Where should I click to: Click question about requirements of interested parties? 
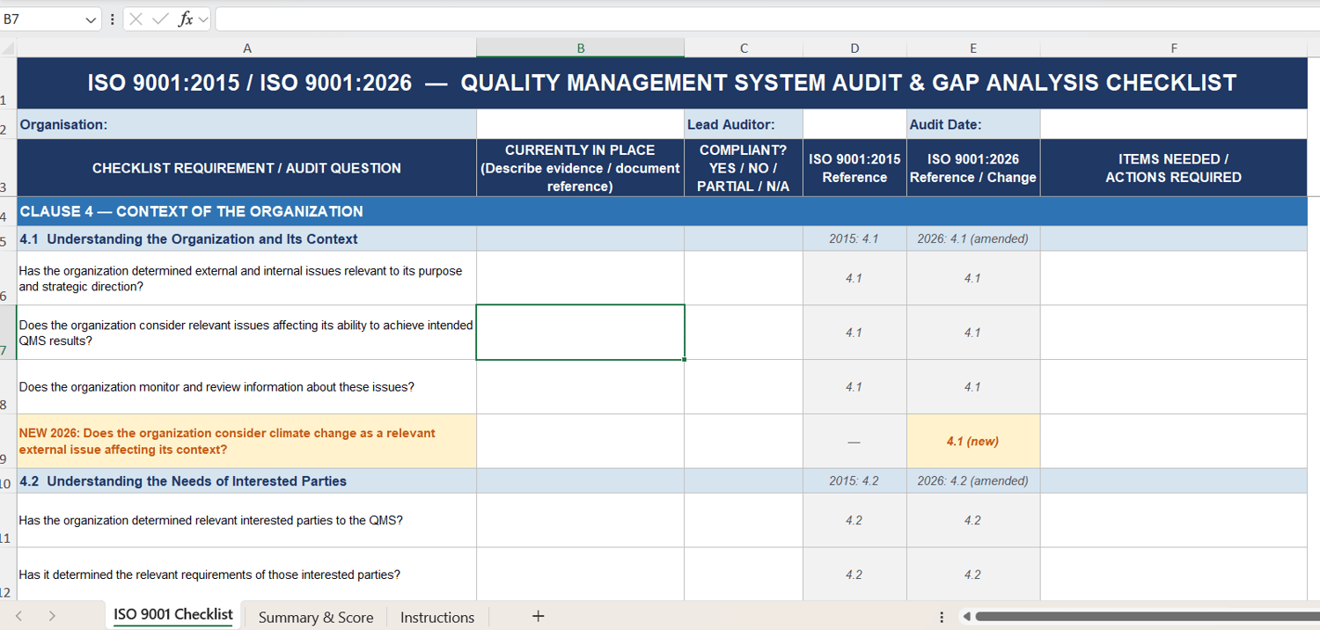(246, 575)
